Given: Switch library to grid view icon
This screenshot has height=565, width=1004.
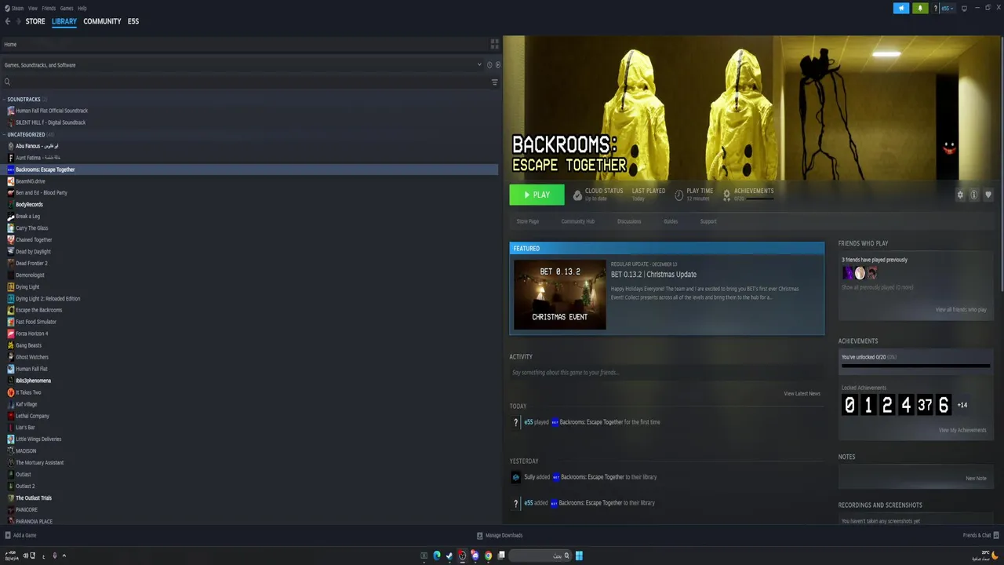Looking at the screenshot, I should (x=494, y=44).
